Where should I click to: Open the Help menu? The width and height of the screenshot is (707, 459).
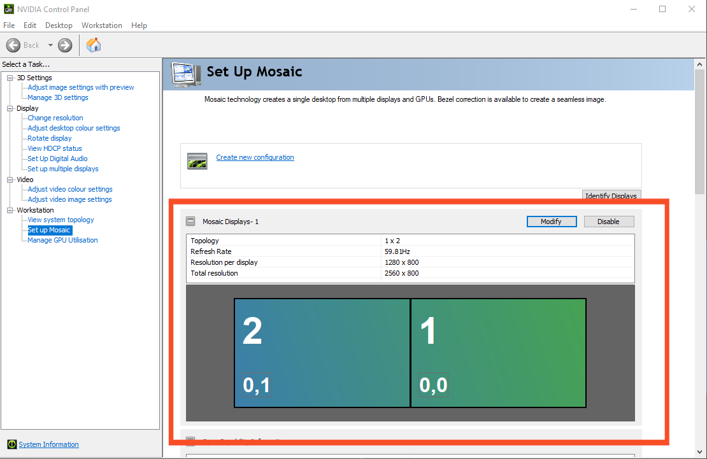click(x=139, y=25)
